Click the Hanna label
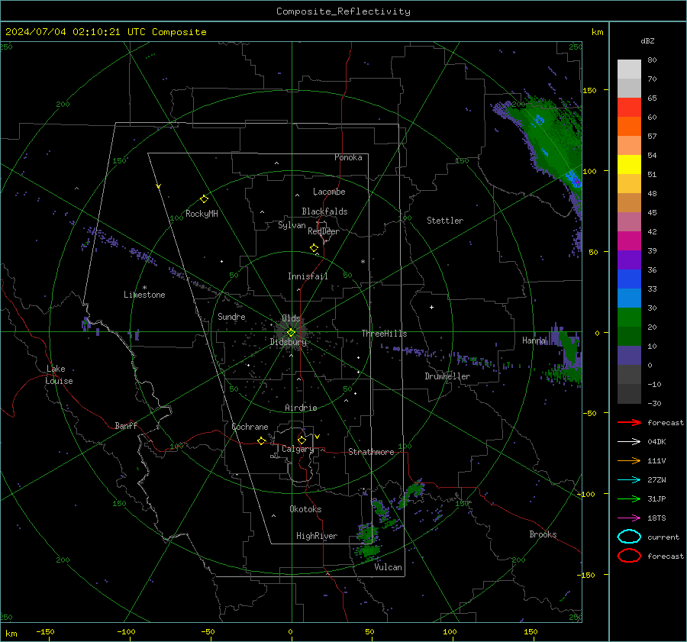This screenshot has width=687, height=642. click(534, 340)
